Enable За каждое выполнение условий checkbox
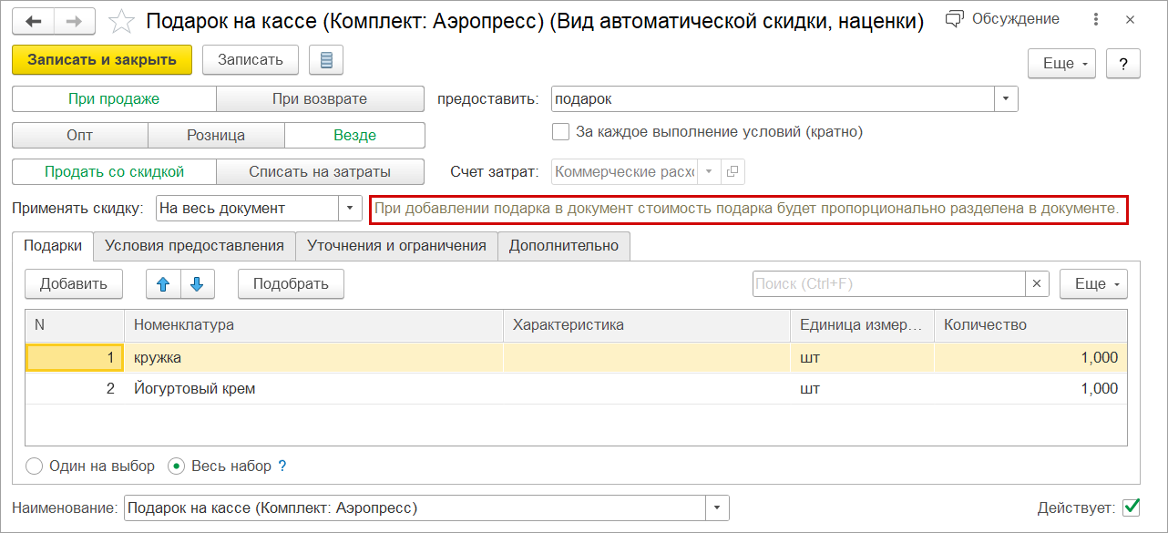This screenshot has height=533, width=1168. [561, 132]
